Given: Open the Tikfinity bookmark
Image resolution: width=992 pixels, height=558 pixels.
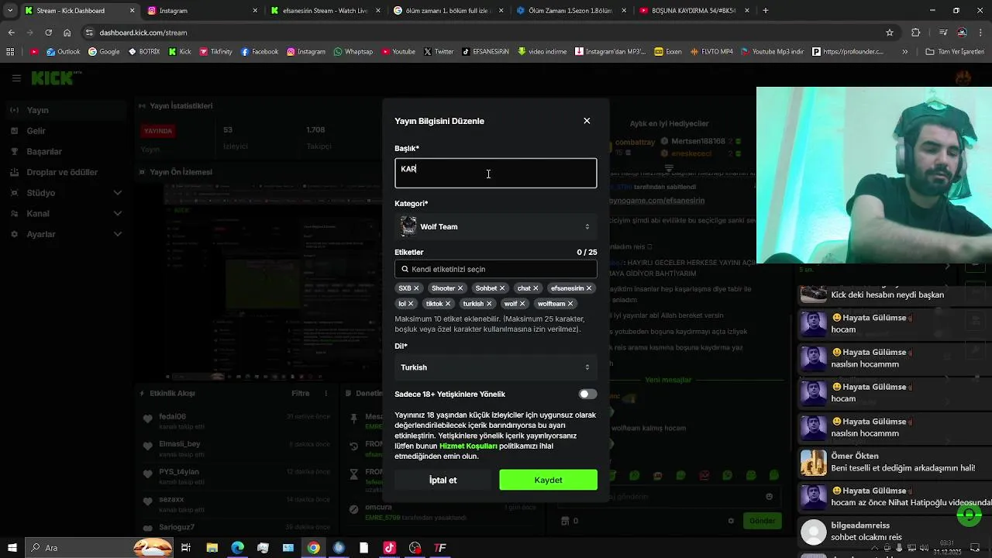Looking at the screenshot, I should tap(215, 52).
